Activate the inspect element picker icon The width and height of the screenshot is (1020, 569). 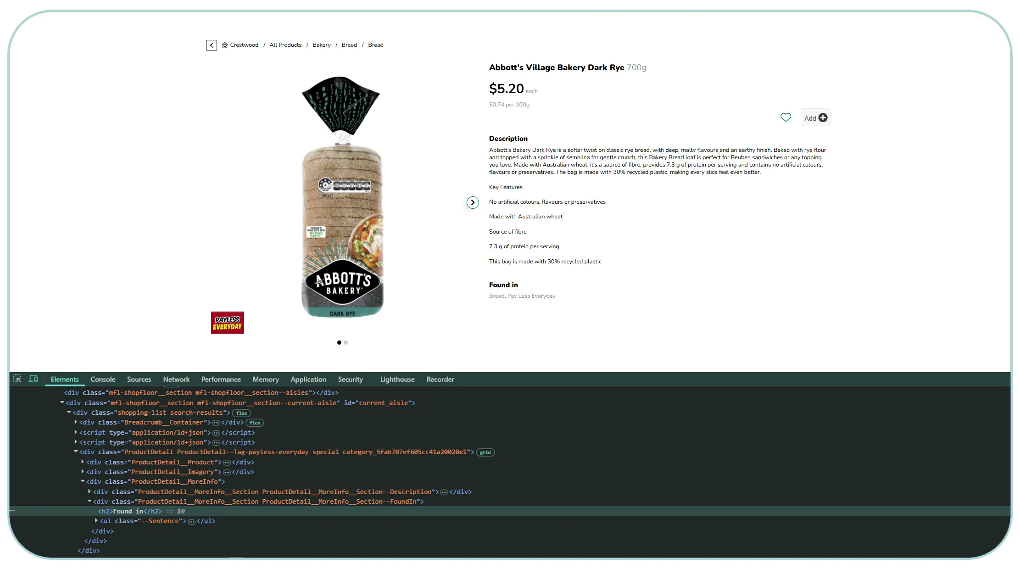coord(17,379)
